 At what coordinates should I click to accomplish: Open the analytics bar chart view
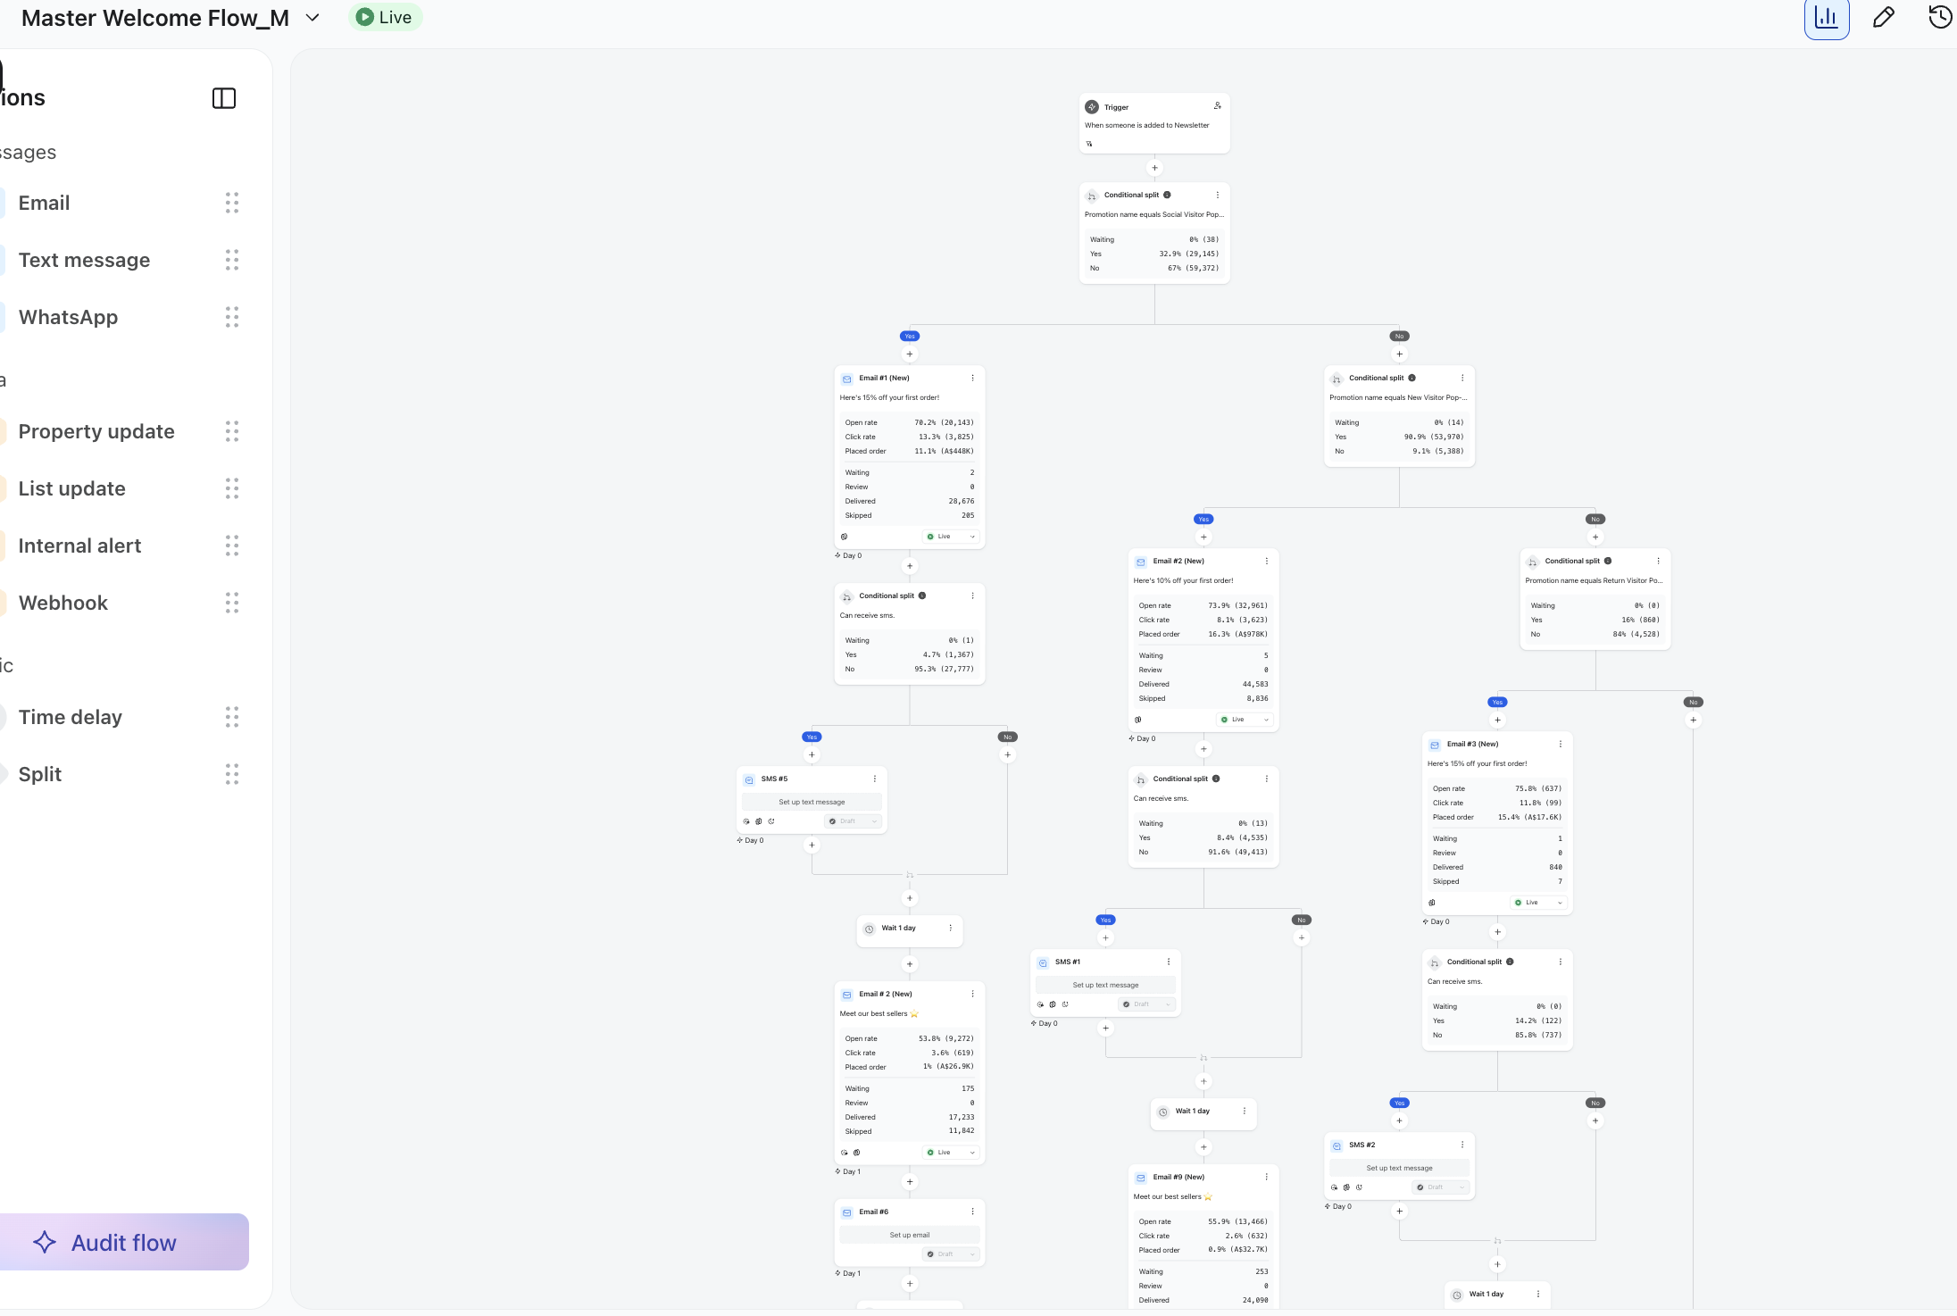pos(1826,18)
